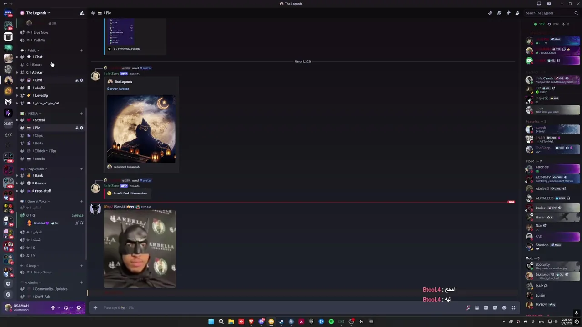582x327 pixels.
Task: Open the apps launcher icon in message bar
Action: [x=513, y=308]
